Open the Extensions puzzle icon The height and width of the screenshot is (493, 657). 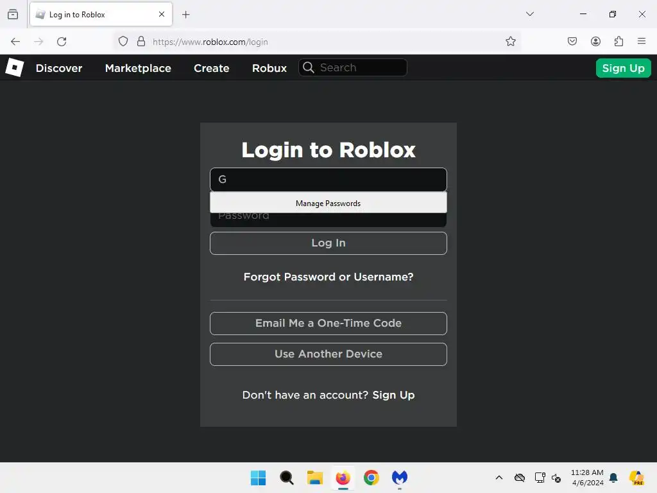click(x=619, y=42)
